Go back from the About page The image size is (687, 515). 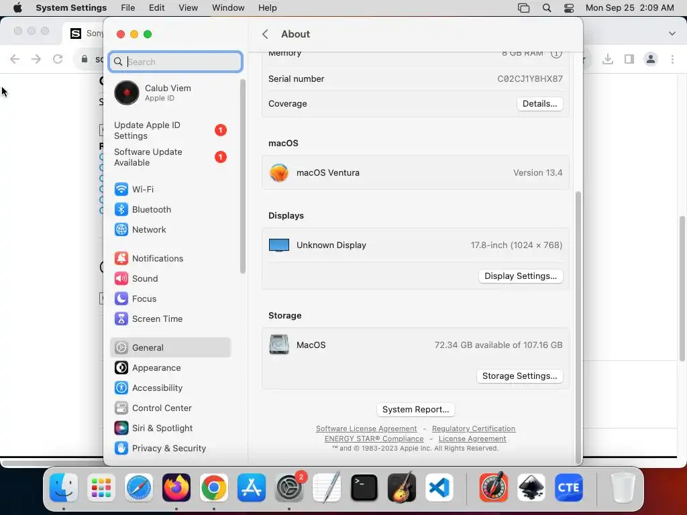click(265, 34)
